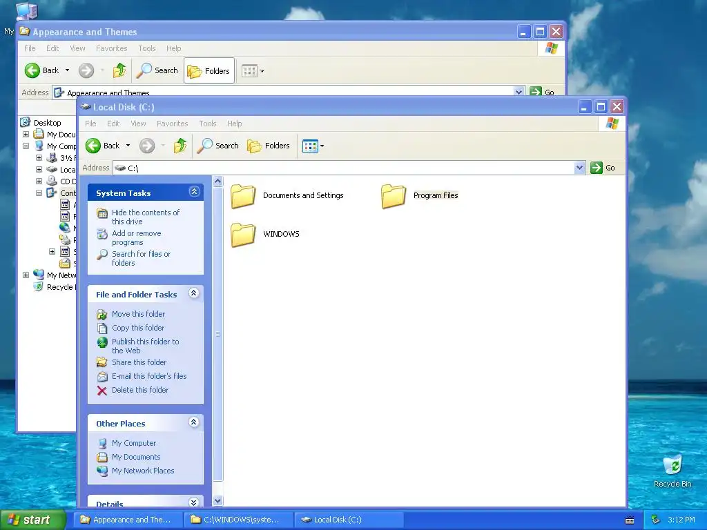Go Back in Appearance and Themes window
The height and width of the screenshot is (530, 707).
coord(42,70)
